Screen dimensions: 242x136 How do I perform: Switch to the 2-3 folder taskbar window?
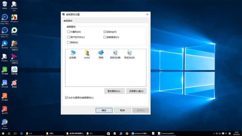click(34, 133)
